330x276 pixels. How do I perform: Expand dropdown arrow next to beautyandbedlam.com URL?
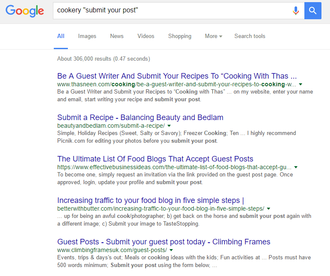tap(169, 126)
